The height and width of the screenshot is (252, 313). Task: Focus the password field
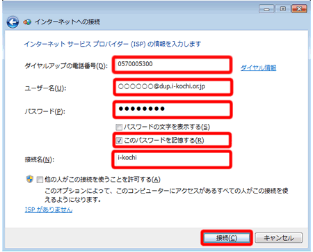172,109
